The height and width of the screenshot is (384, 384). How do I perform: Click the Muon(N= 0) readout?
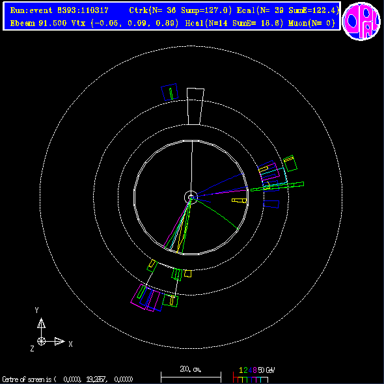(x=312, y=23)
